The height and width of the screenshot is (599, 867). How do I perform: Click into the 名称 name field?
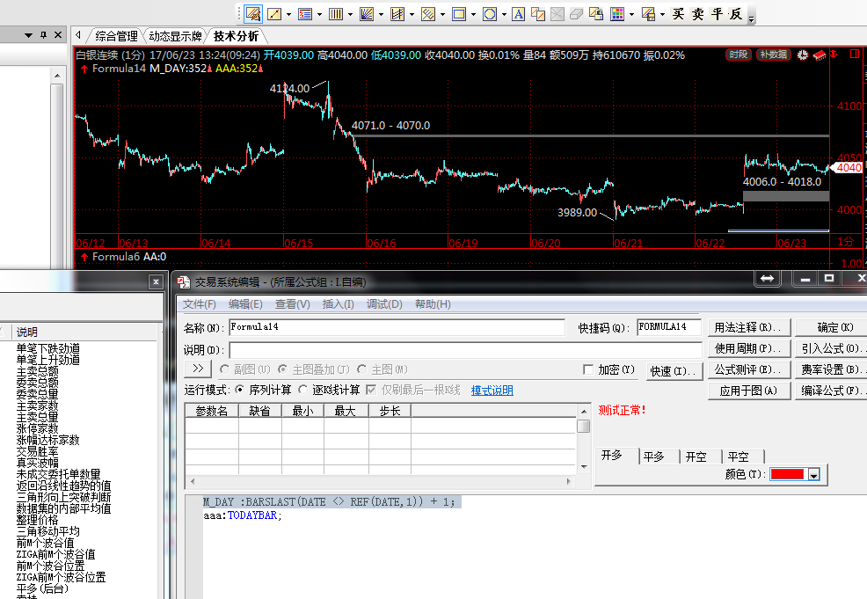[397, 327]
